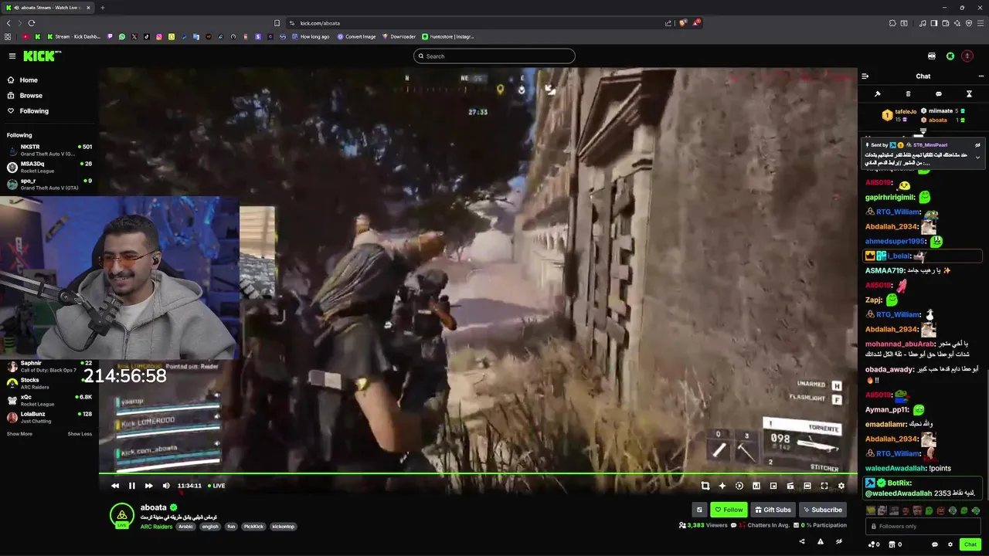Select the Arabic tag
989x556 pixels.
[x=186, y=527]
